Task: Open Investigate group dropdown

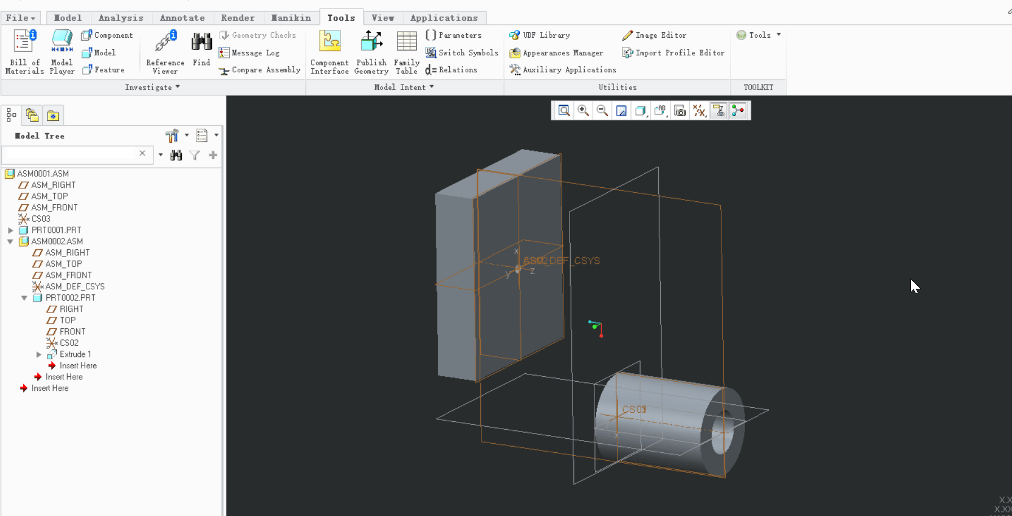Action: (x=152, y=87)
